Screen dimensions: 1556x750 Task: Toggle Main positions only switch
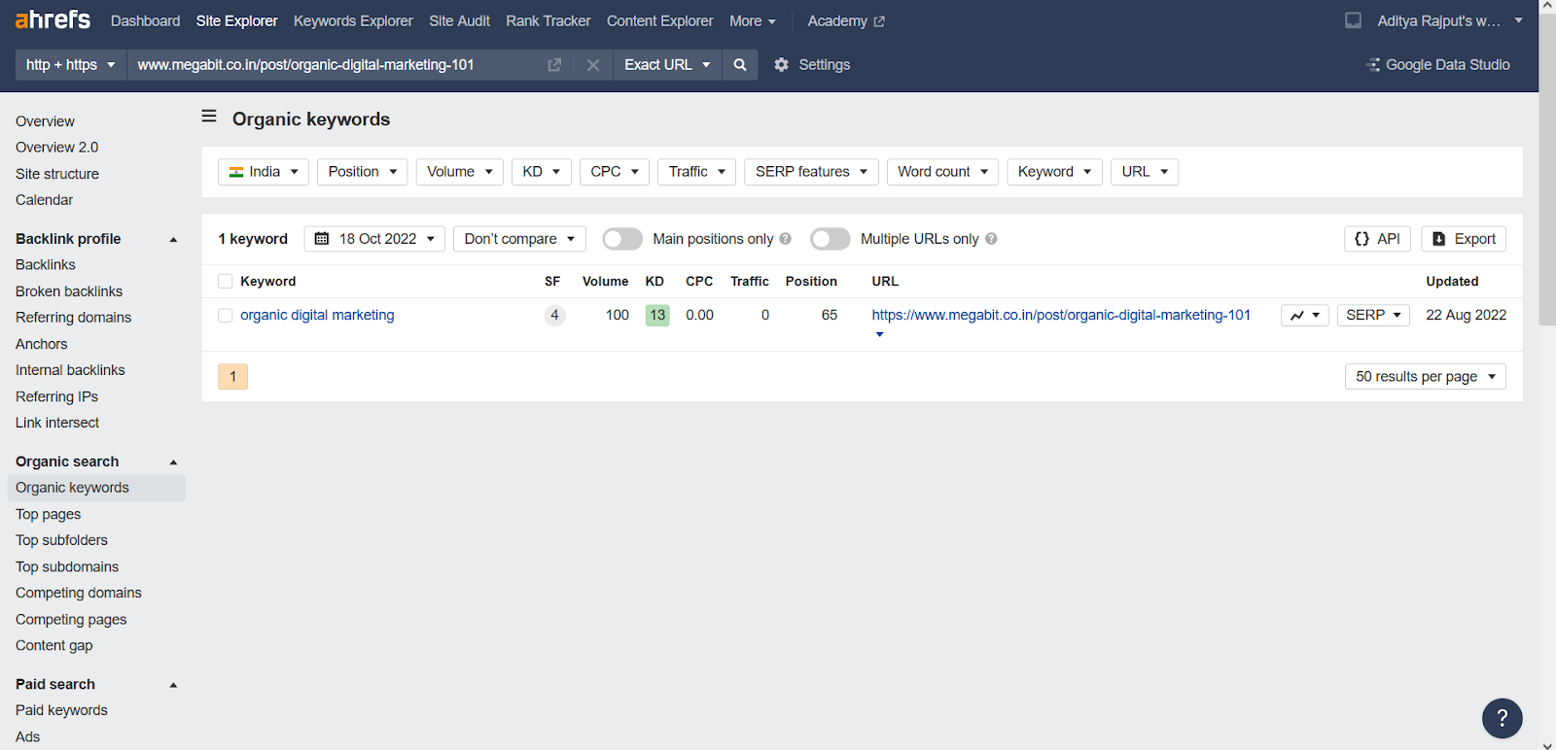[x=622, y=239]
